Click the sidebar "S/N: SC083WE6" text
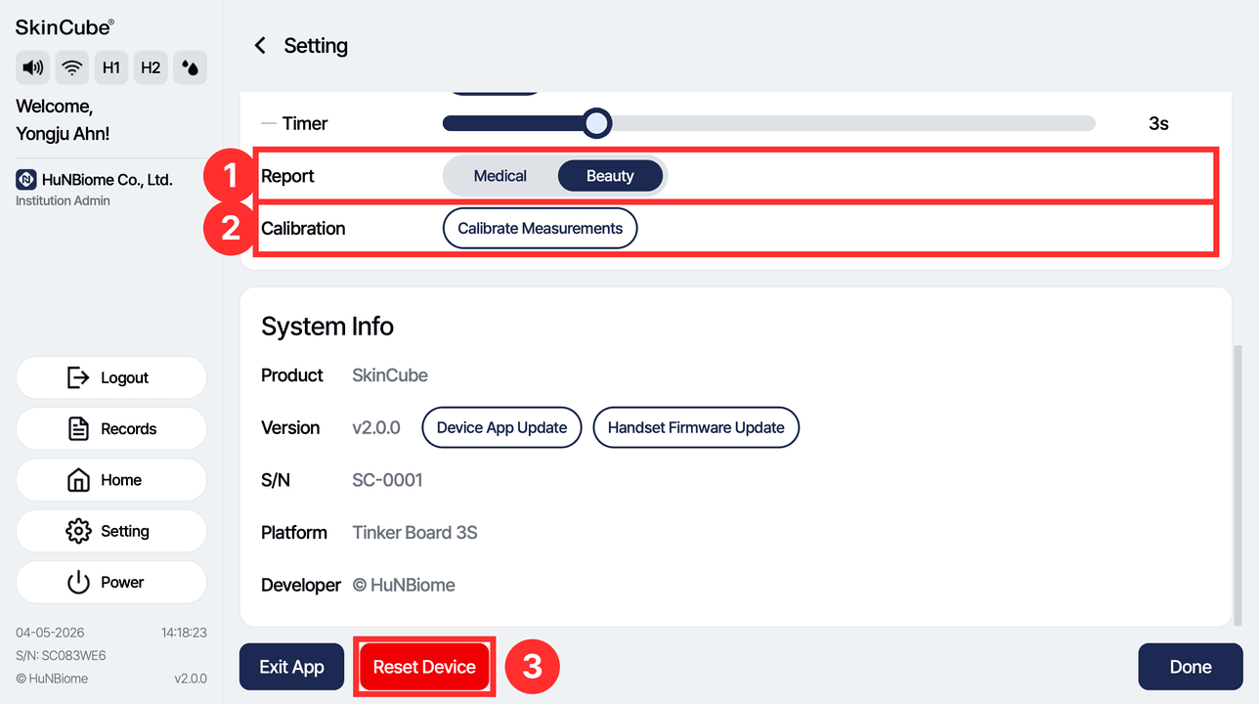Viewport: 1259px width, 704px height. pos(61,655)
